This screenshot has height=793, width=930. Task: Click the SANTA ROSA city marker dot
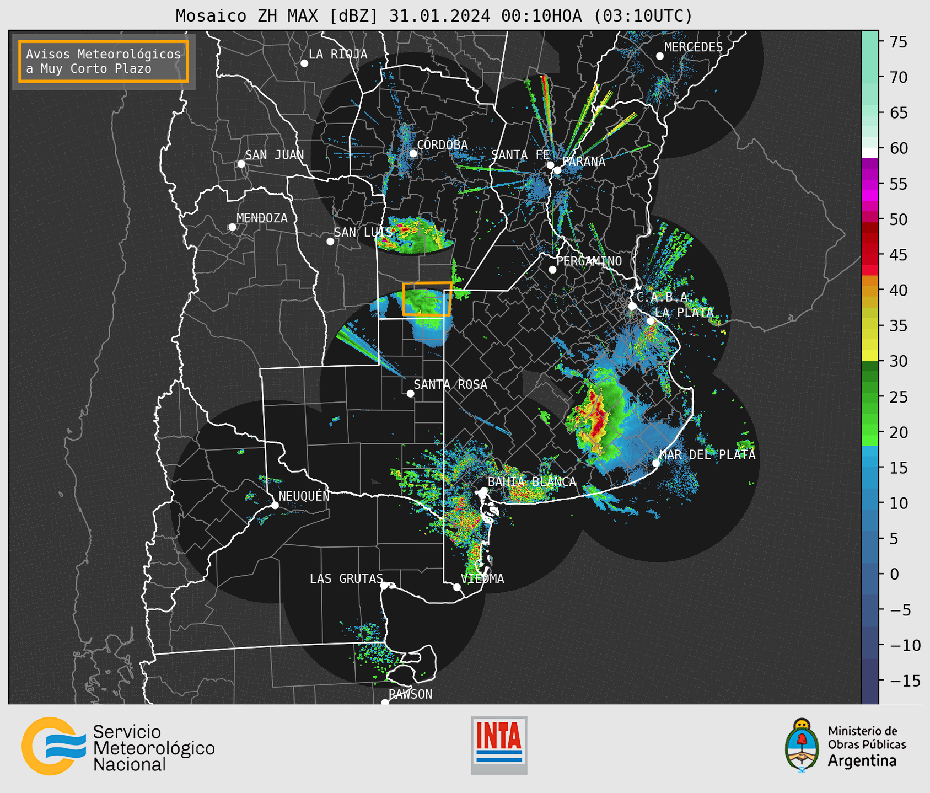point(410,394)
